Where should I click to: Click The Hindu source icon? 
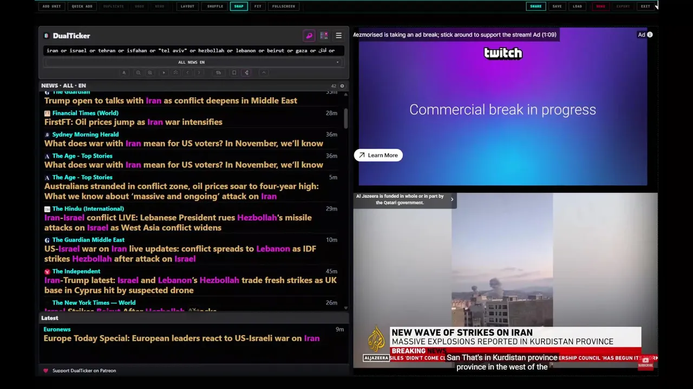47,209
